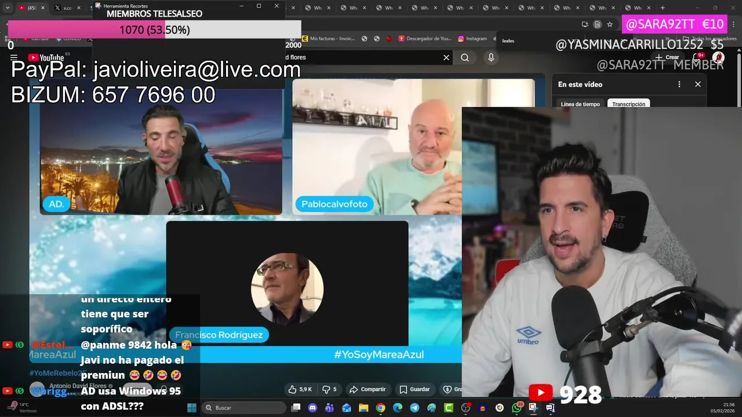742x417 pixels.
Task: Click the Herramienta Recortes window title
Action: click(x=125, y=6)
